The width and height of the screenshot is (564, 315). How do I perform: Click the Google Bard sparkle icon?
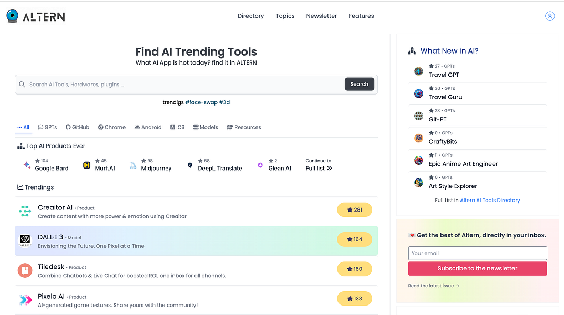click(x=27, y=165)
